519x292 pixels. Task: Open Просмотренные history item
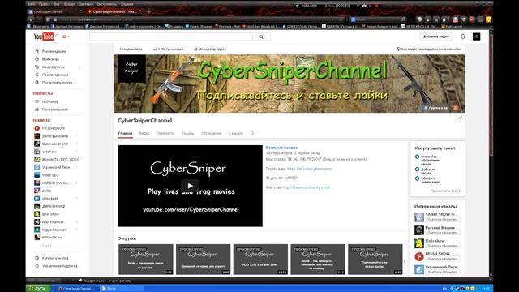click(x=55, y=75)
